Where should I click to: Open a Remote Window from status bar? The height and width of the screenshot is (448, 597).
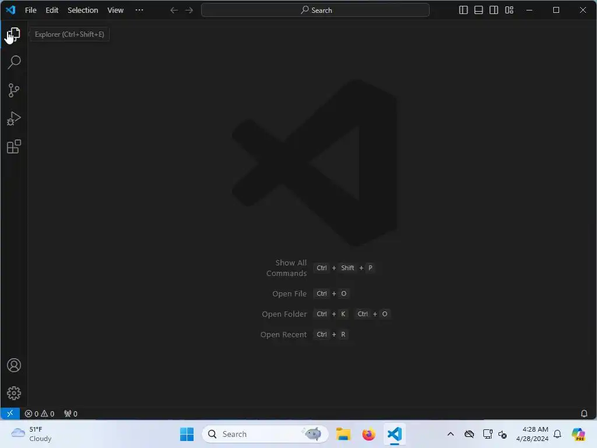[10, 414]
